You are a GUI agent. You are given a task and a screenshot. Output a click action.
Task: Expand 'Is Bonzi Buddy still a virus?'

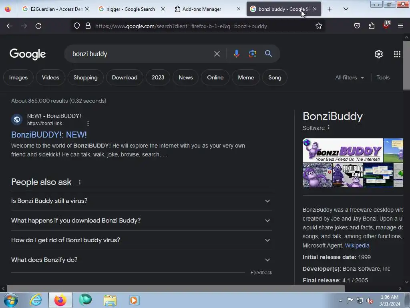coord(141,201)
